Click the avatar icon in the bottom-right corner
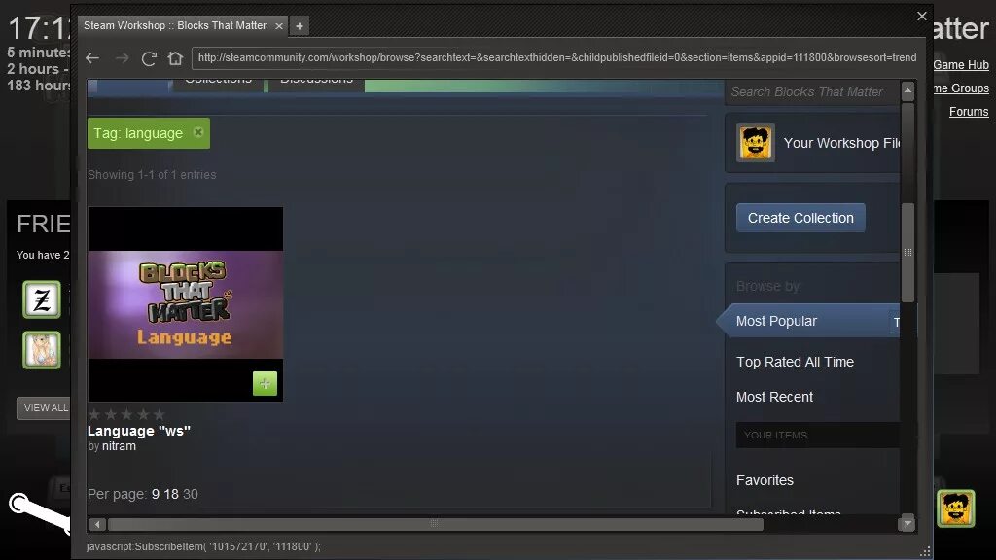Image resolution: width=996 pixels, height=560 pixels. click(x=957, y=508)
